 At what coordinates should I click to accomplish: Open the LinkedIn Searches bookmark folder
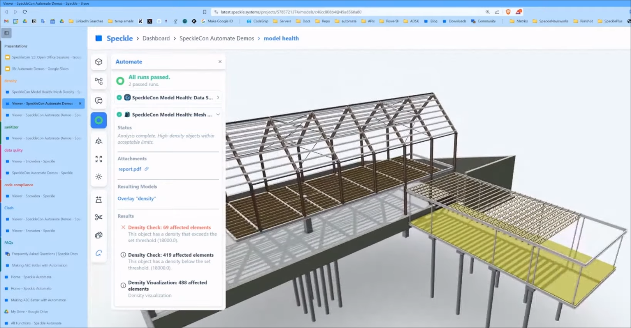click(x=86, y=21)
